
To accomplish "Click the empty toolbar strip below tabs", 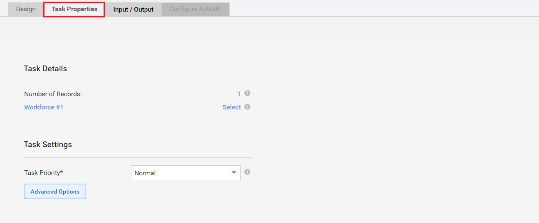I will [269, 28].
